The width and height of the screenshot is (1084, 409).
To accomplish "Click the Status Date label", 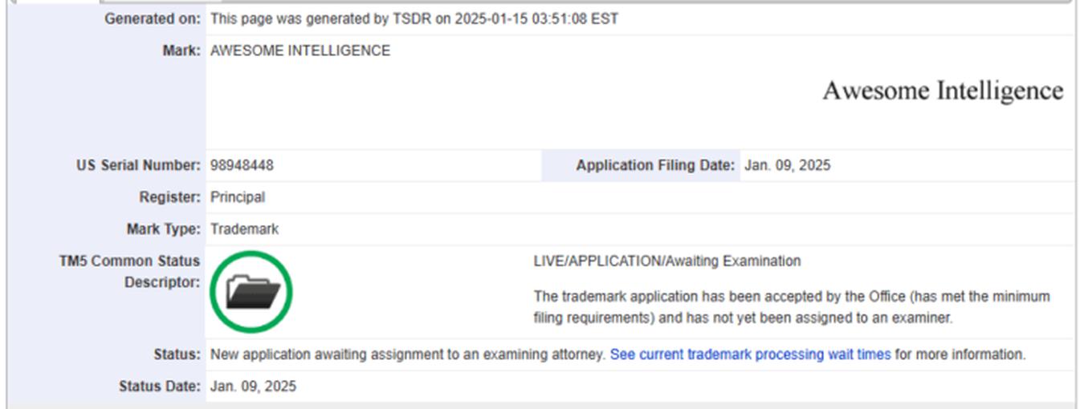I will tap(159, 387).
